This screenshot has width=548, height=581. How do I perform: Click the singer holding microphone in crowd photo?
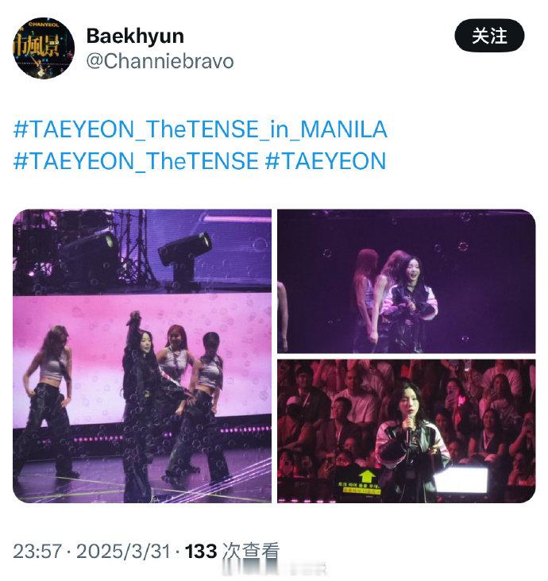pos(410,444)
